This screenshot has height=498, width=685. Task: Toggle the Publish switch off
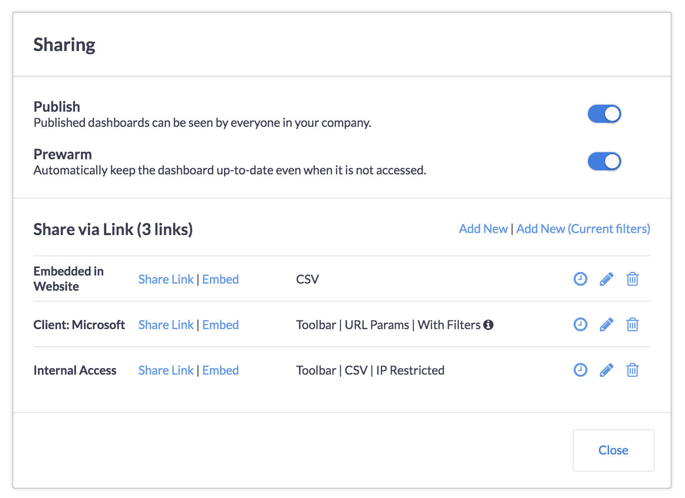coord(604,114)
